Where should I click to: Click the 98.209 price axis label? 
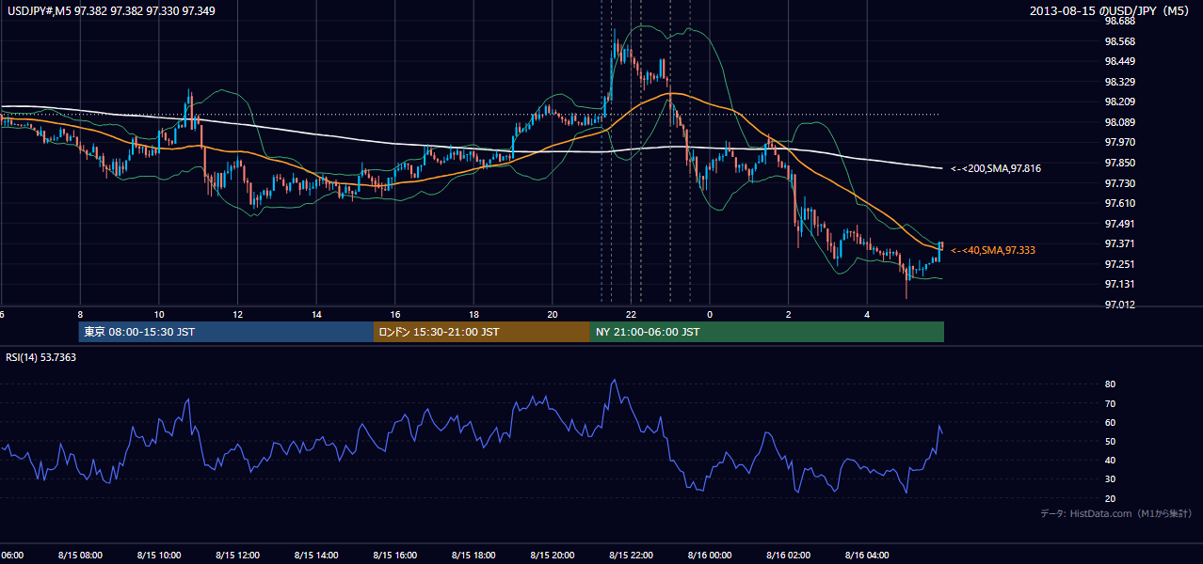1120,102
